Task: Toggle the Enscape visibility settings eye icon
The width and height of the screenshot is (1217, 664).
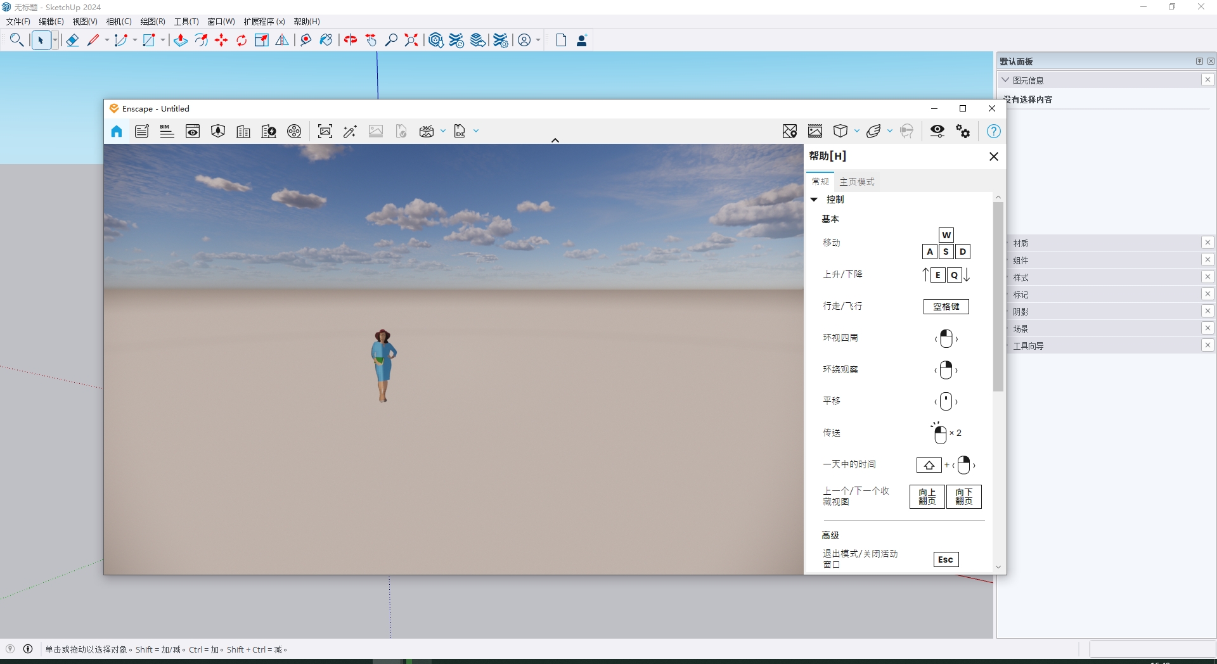Action: (x=937, y=131)
